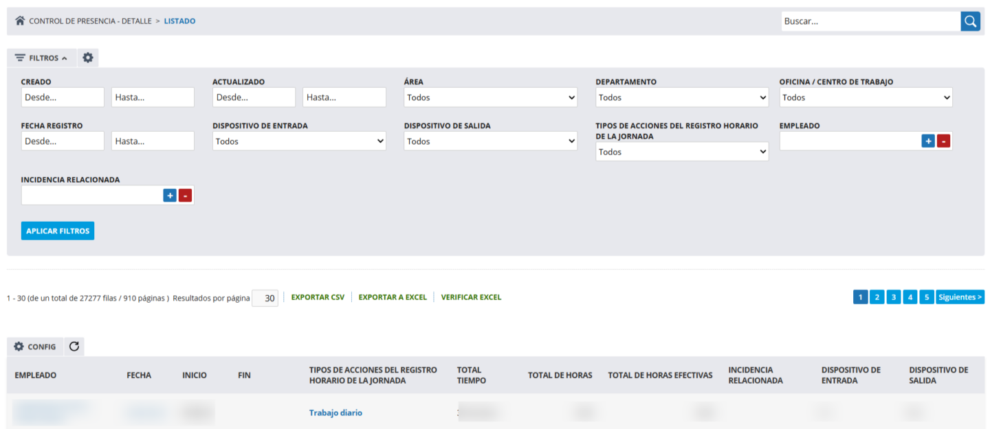This screenshot has width=990, height=429.
Task: Go to page 3 of the results
Action: click(893, 297)
